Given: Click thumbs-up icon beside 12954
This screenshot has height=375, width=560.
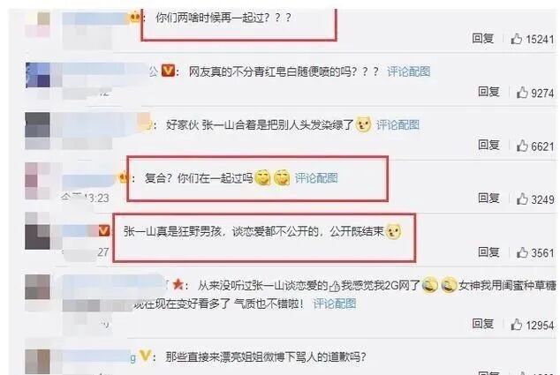Looking at the screenshot, I should pyautogui.click(x=517, y=325).
